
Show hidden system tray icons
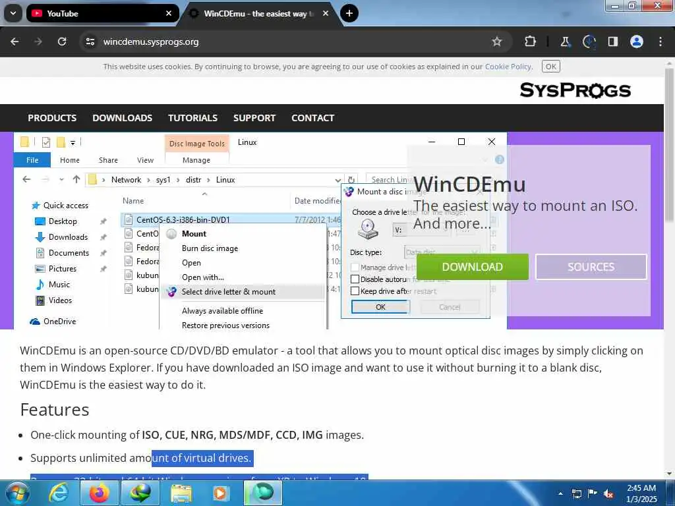(x=560, y=493)
